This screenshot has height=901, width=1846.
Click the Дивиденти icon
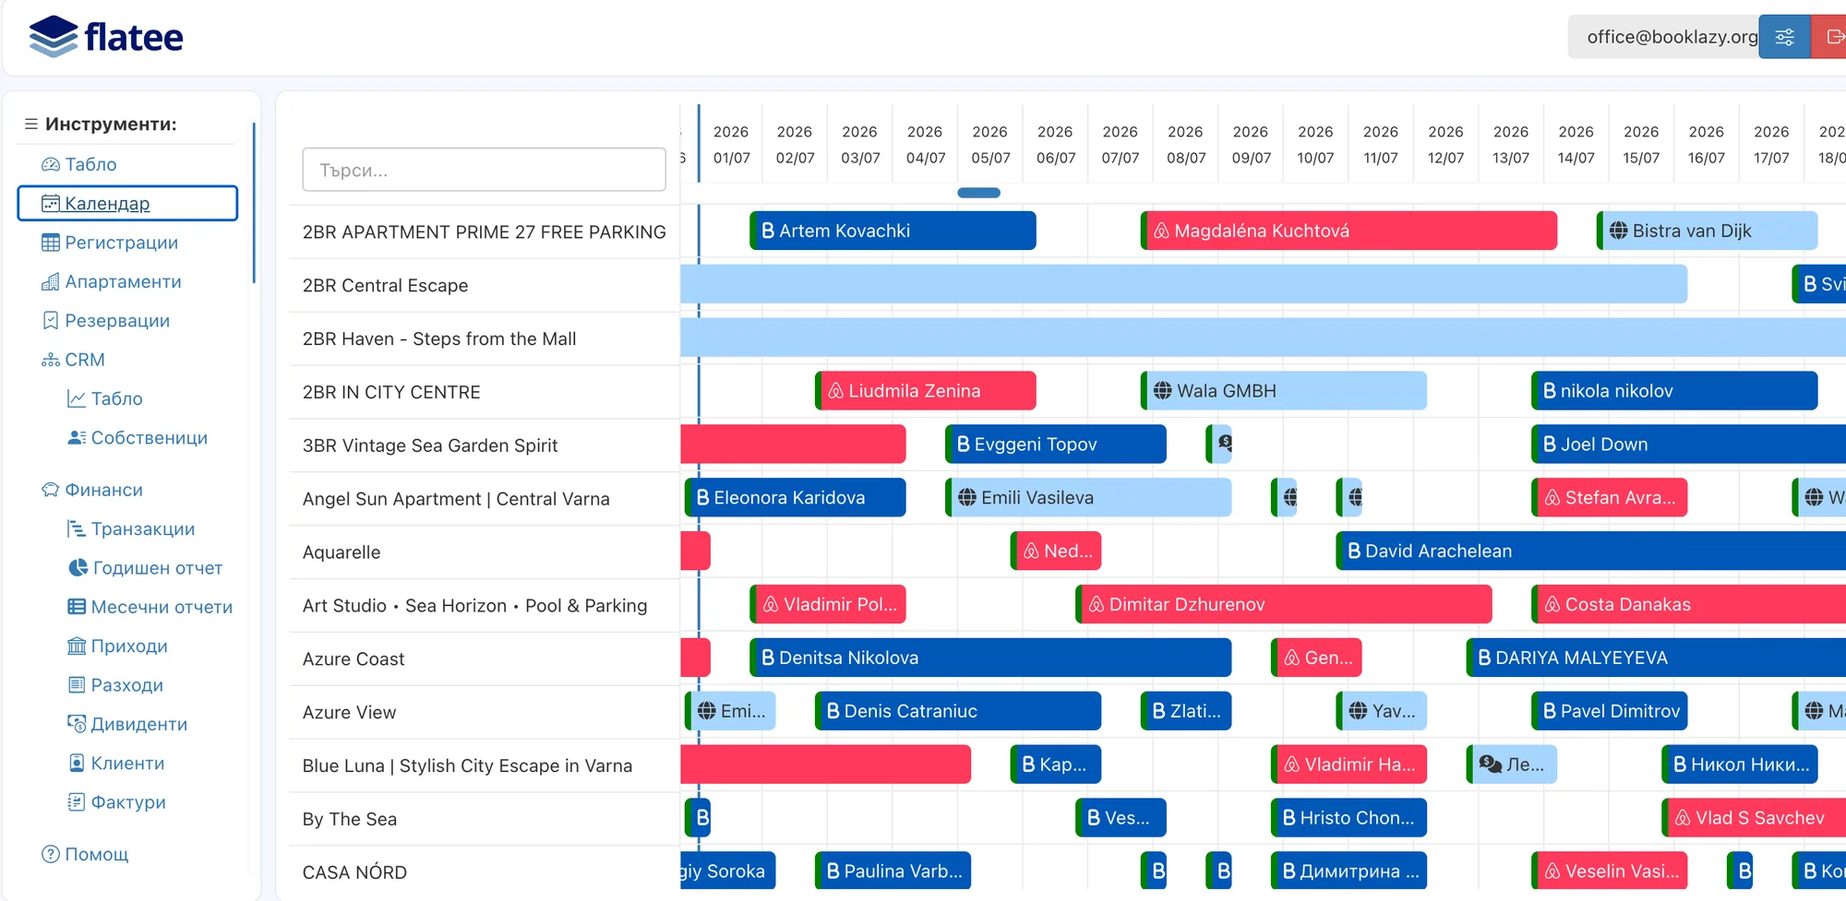pyautogui.click(x=77, y=723)
